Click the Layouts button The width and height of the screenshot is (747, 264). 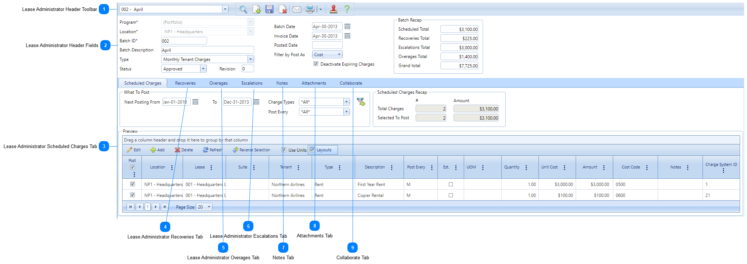pos(323,150)
